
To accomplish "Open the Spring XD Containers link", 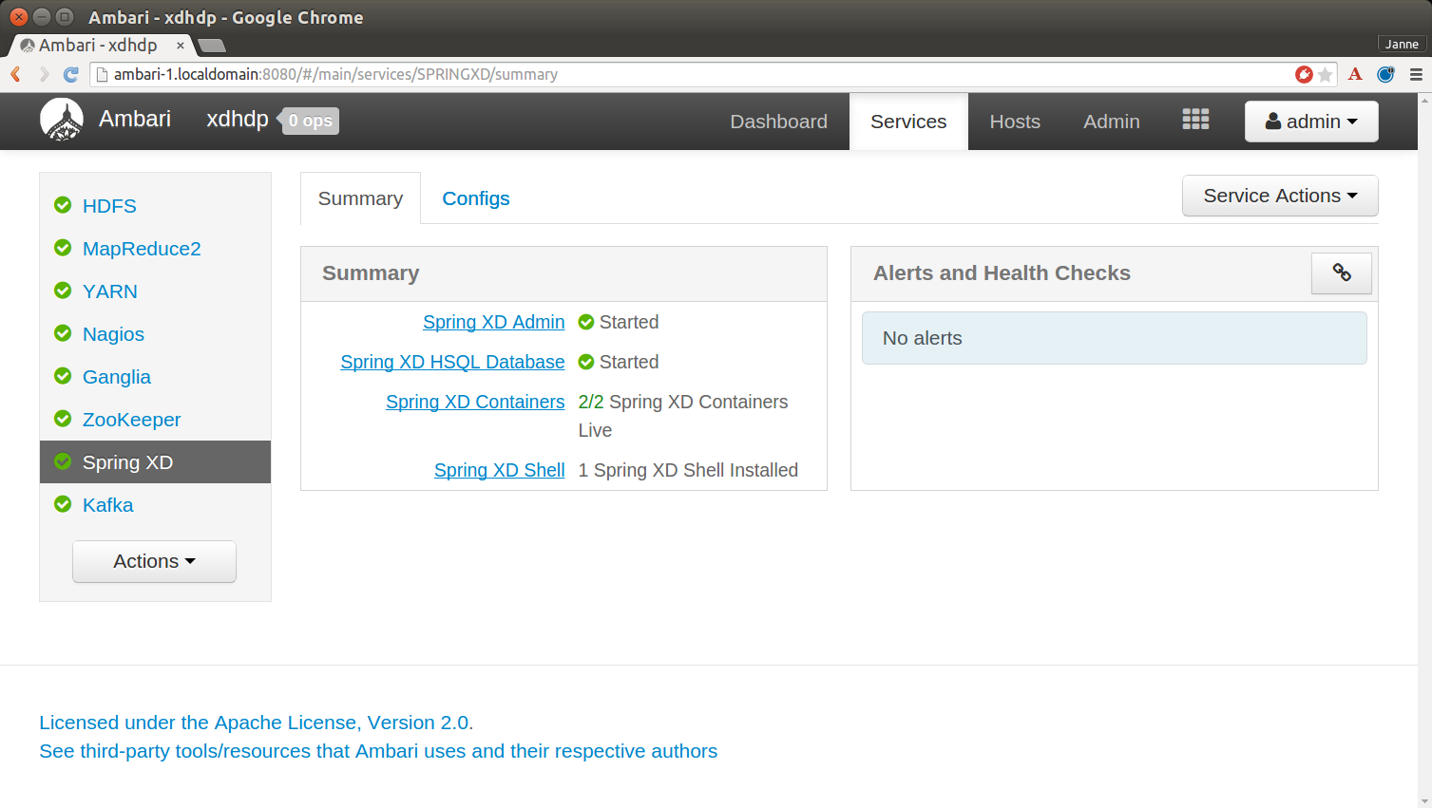I will [x=475, y=402].
